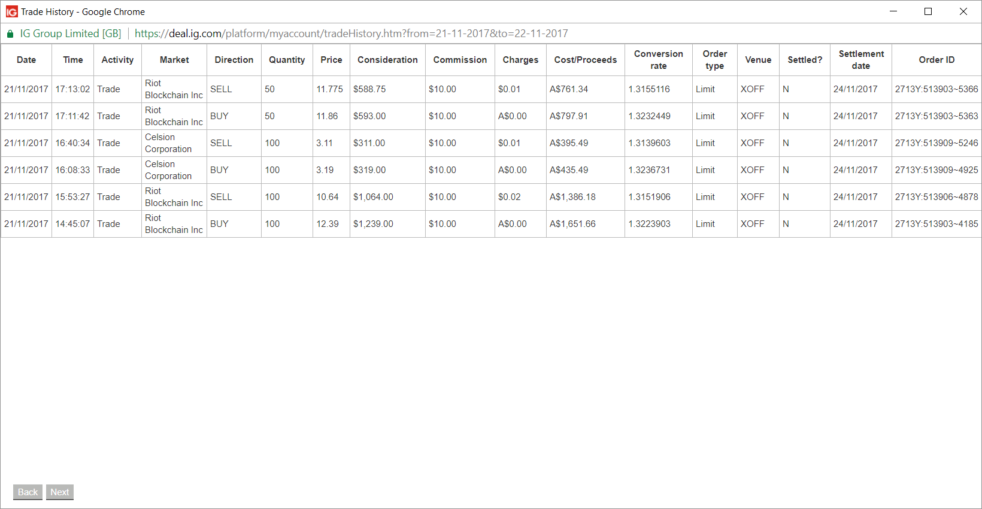
Task: Click the Market column header
Action: (174, 60)
